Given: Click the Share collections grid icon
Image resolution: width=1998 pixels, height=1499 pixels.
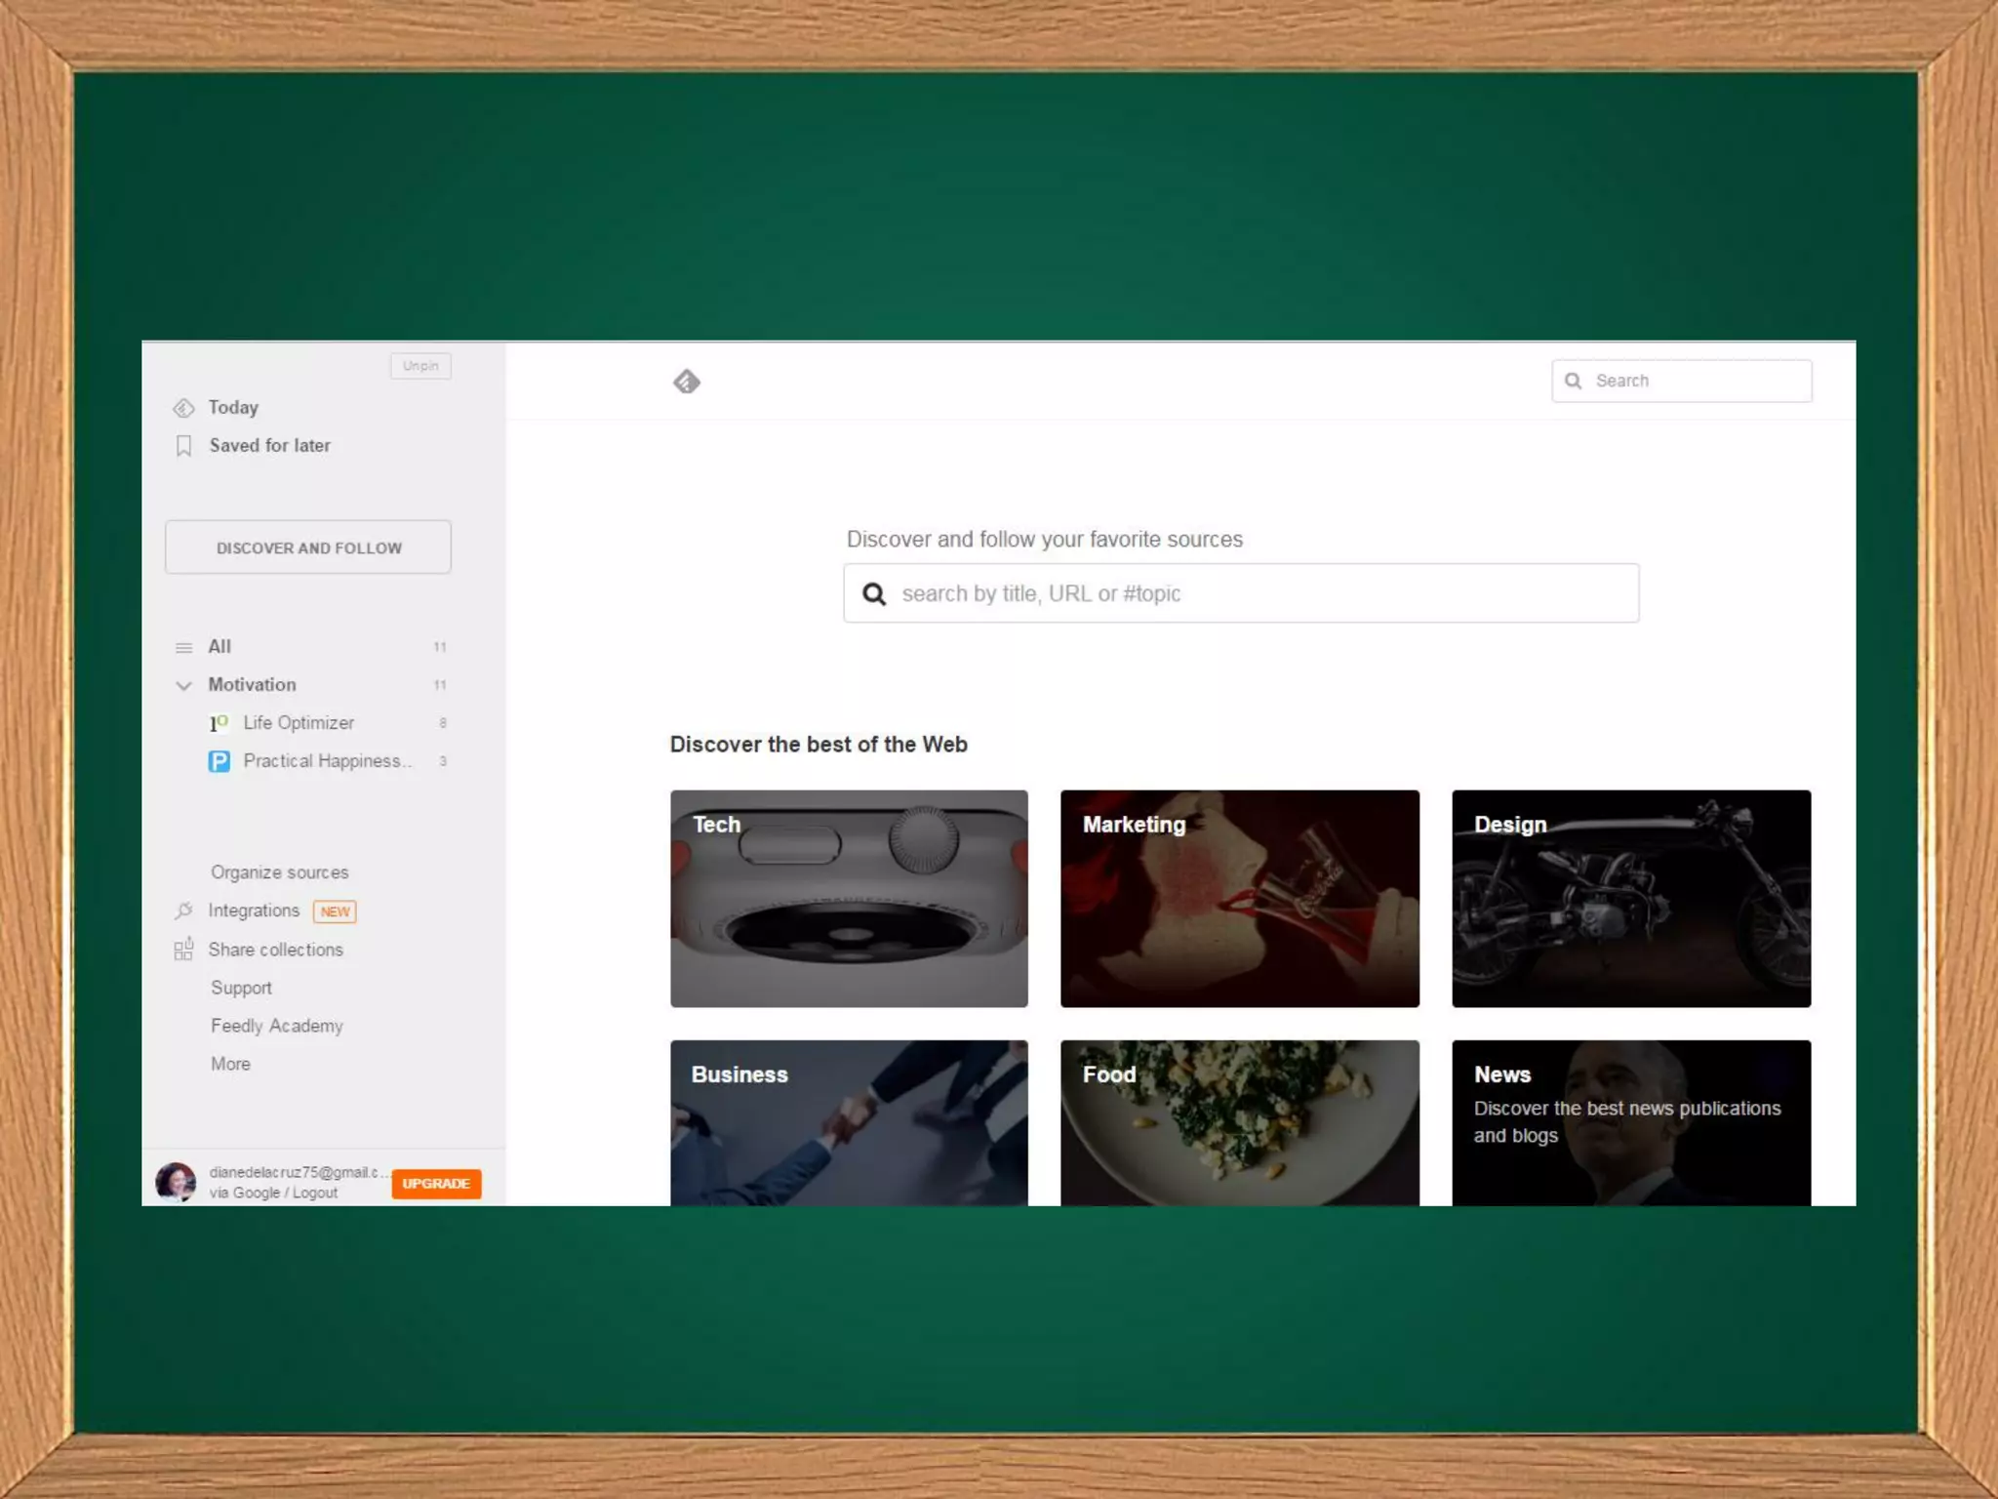Looking at the screenshot, I should (183, 949).
